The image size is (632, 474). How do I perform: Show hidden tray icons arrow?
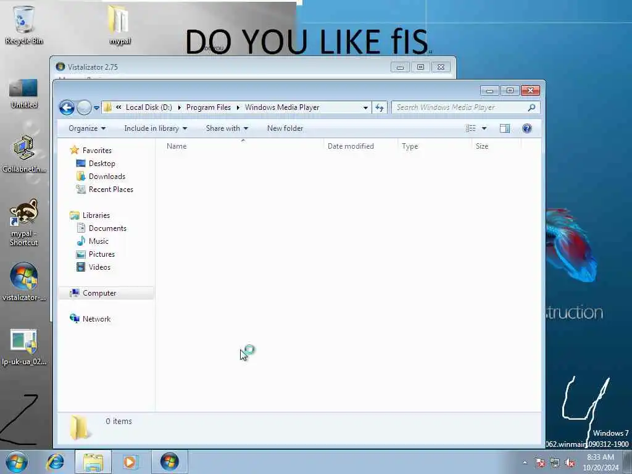525,463
